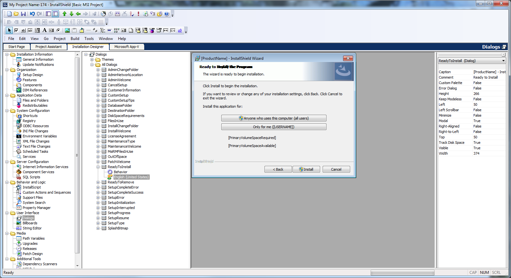Select the hyperlink 'ab' control tool
Image resolution: width=511 pixels, height=278 pixels.
click(180, 30)
